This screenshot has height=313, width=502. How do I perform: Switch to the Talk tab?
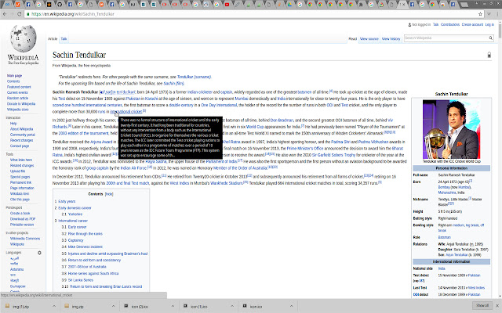point(64,38)
